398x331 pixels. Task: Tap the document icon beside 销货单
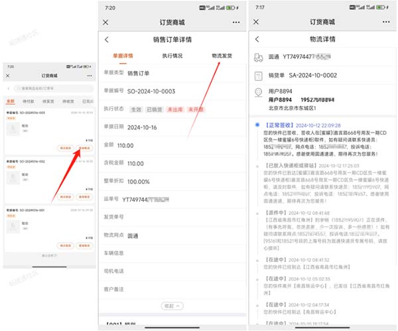point(258,75)
